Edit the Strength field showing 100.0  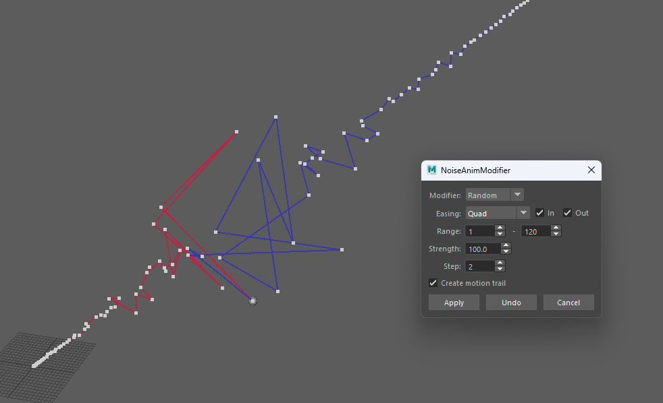pos(483,248)
